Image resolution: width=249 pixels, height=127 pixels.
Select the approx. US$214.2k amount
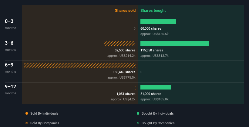point(122,56)
